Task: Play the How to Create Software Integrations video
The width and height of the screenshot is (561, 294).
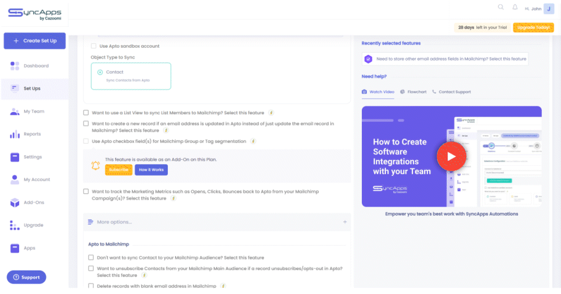Action: [x=451, y=156]
